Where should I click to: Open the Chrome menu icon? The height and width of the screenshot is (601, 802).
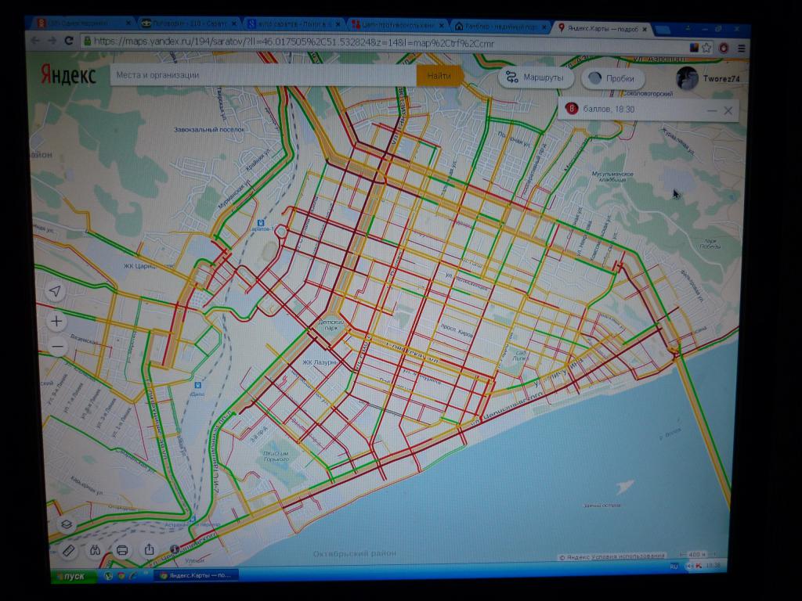pos(741,49)
